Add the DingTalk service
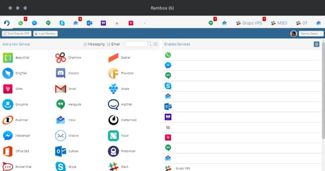Screen dimensions: 325x171 coord(15,73)
